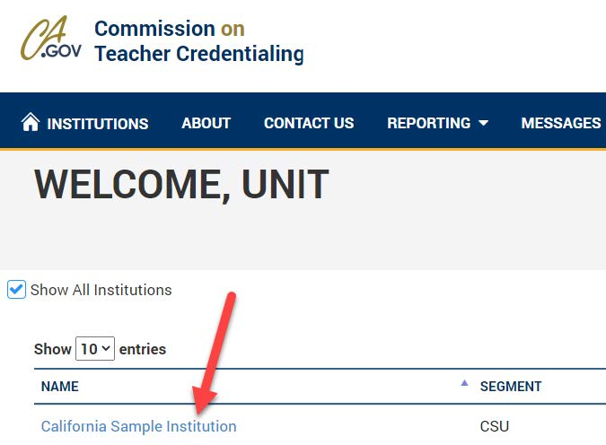Click the WELCOME, UNIT heading
Viewport: 606px width, 445px height.
181,184
